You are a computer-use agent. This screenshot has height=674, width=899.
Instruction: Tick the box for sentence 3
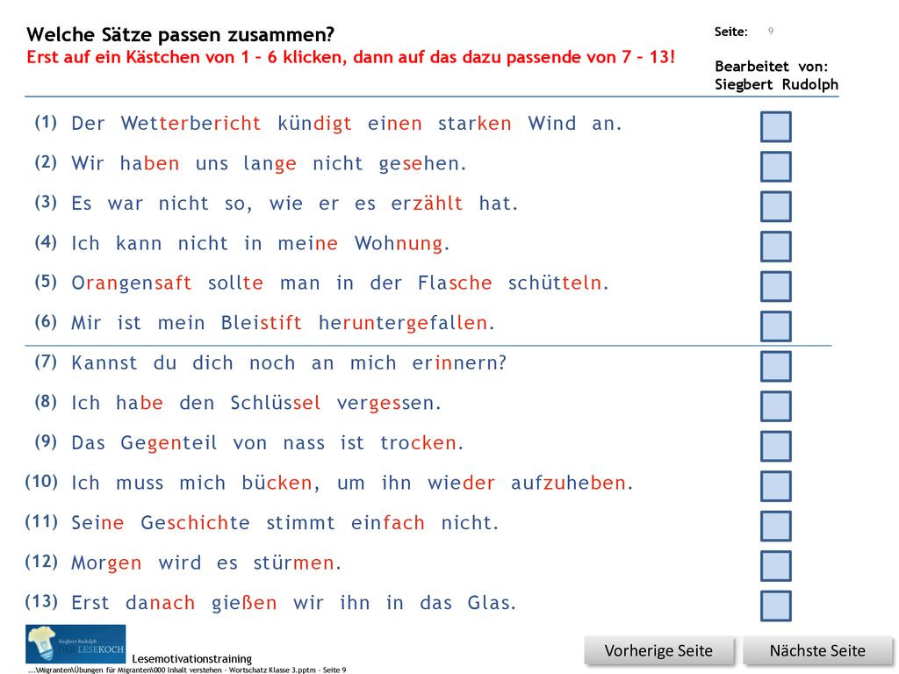[776, 206]
